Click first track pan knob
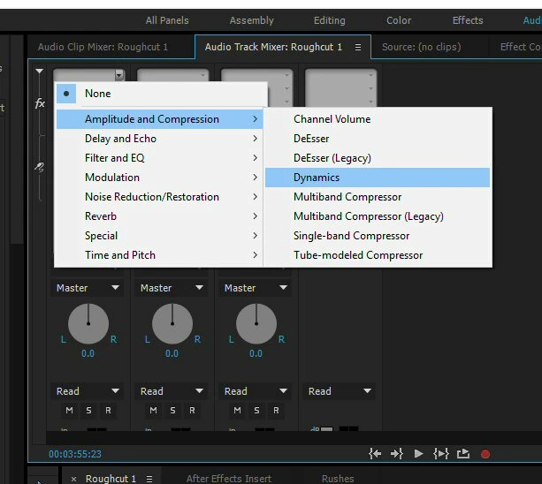The width and height of the screenshot is (542, 484). [x=88, y=324]
